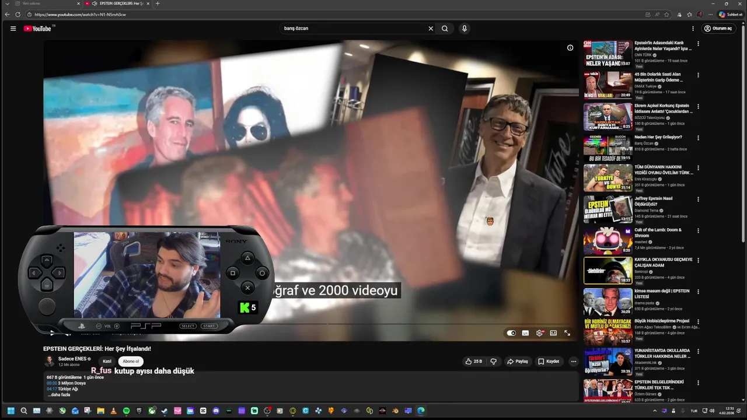Show hidden system tray icons
Screen dimensions: 747x420
tap(655, 411)
